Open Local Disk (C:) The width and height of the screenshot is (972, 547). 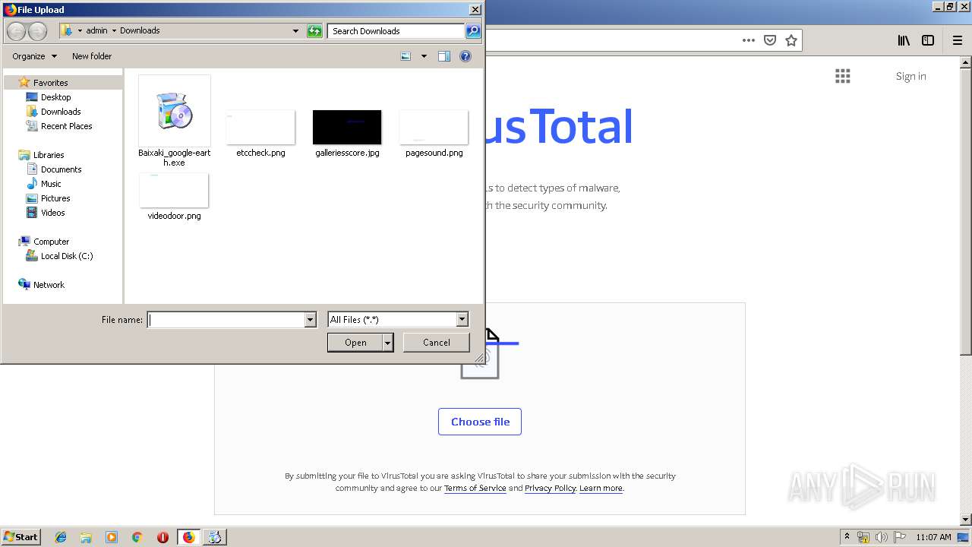pyautogui.click(x=67, y=256)
